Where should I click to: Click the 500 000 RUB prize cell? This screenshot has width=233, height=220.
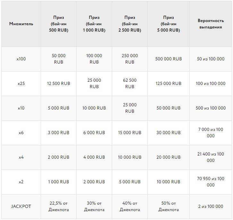coord(168,59)
